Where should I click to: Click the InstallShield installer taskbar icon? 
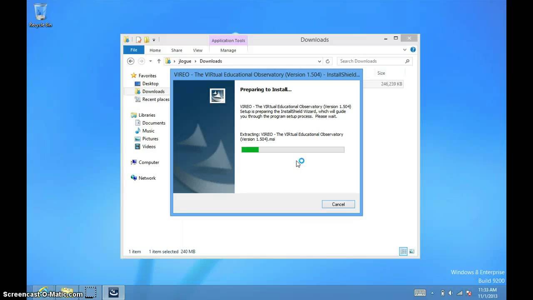coord(114,292)
